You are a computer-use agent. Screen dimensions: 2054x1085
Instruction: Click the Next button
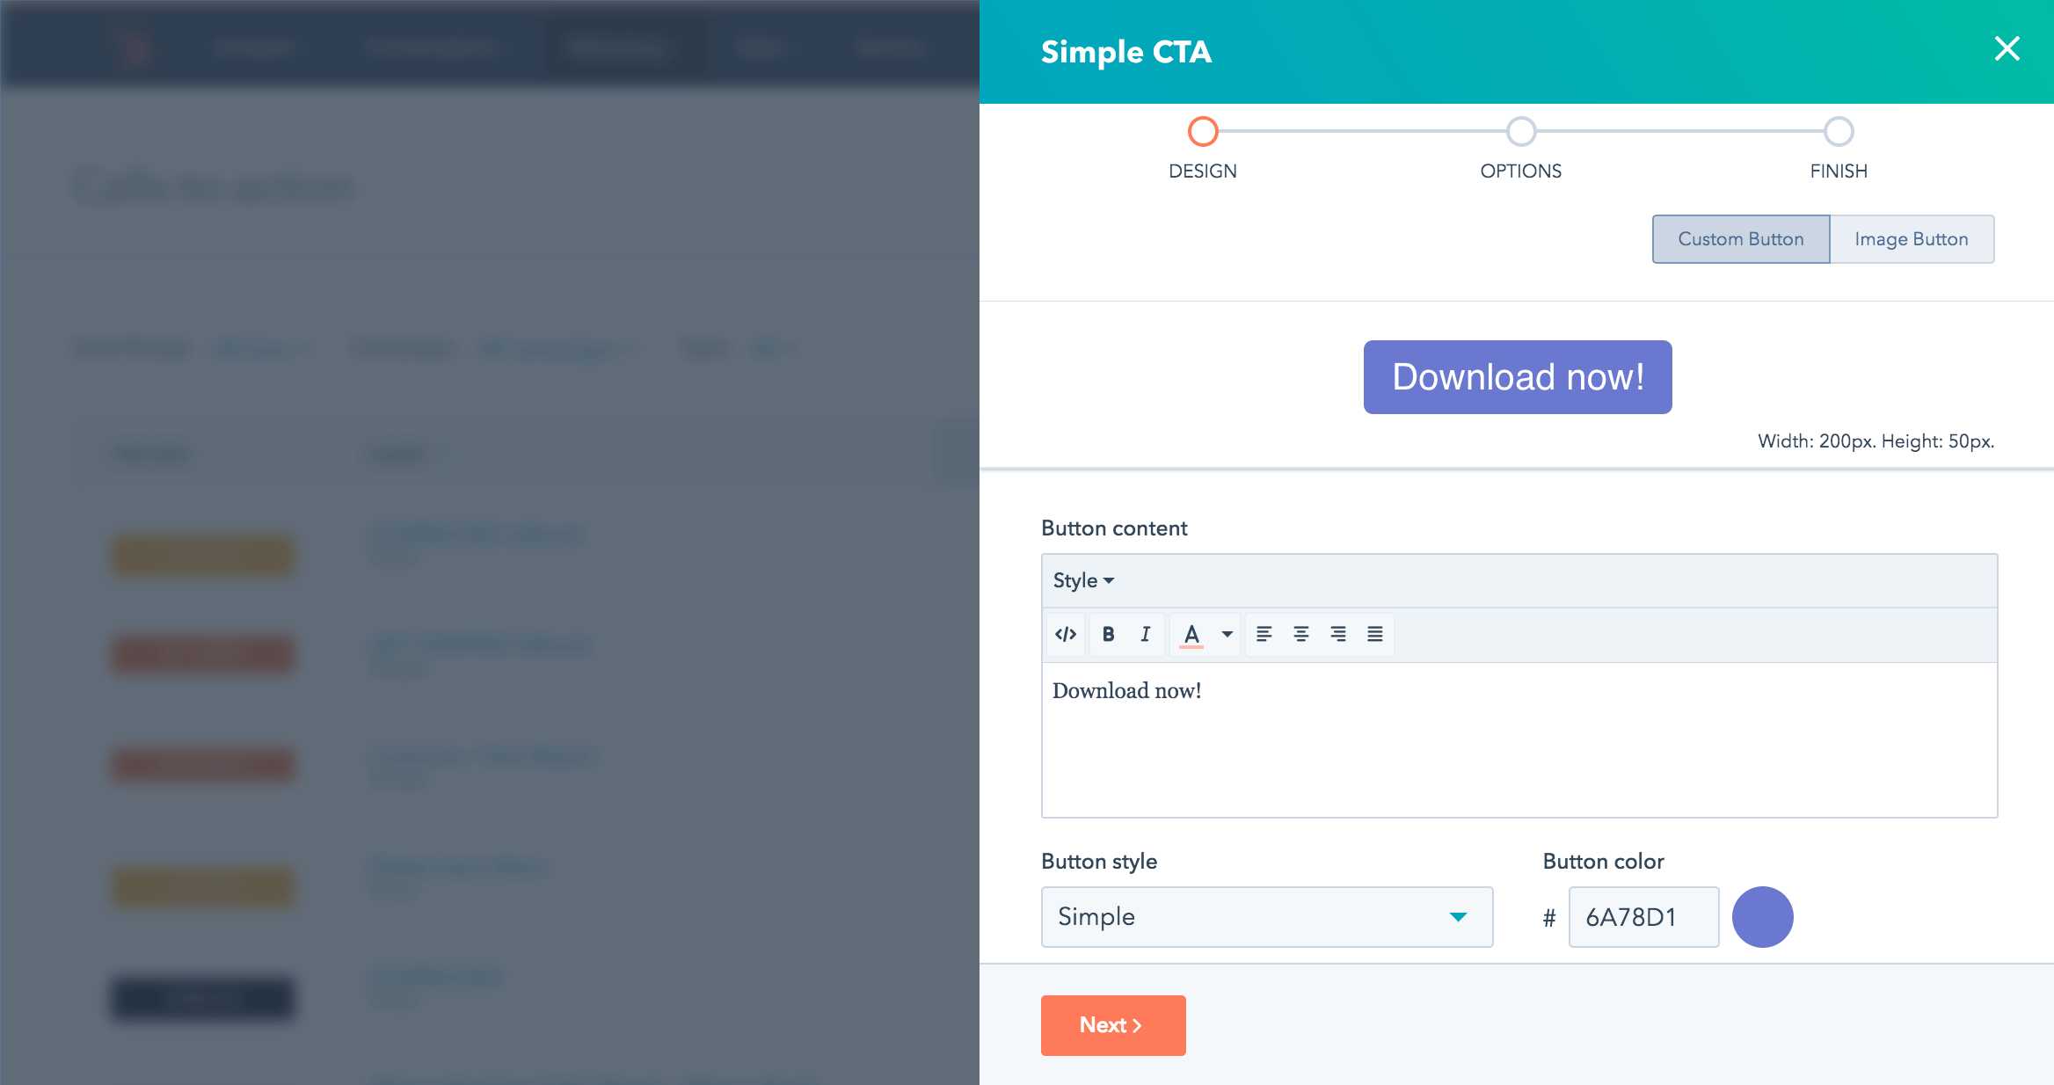[x=1112, y=1025]
